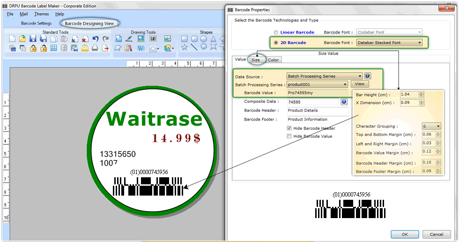
Task: Switch to the Color tab
Action: tap(273, 60)
